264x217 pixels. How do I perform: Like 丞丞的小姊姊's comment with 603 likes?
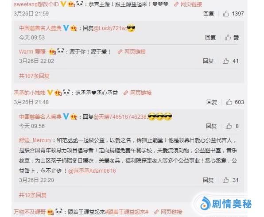pos(229,102)
